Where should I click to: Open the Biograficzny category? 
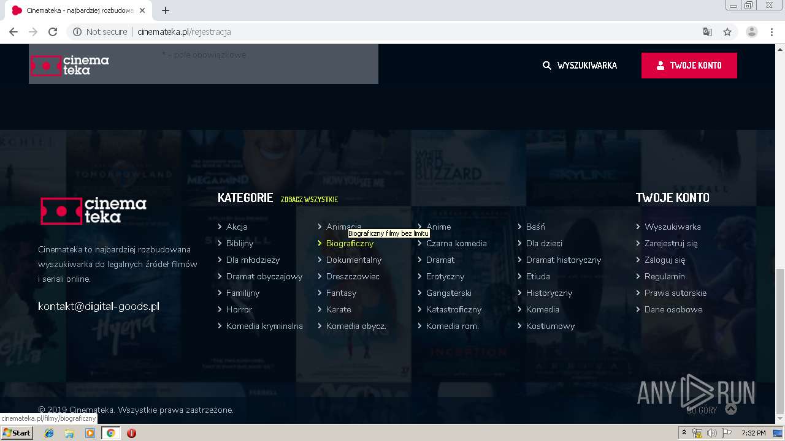point(350,243)
